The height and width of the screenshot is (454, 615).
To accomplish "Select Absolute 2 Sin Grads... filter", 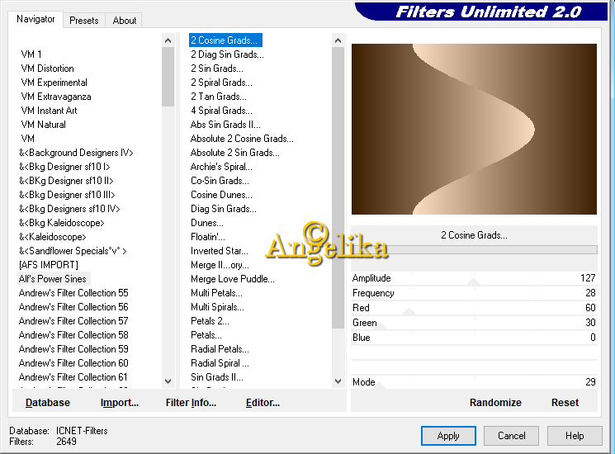I will 234,153.
